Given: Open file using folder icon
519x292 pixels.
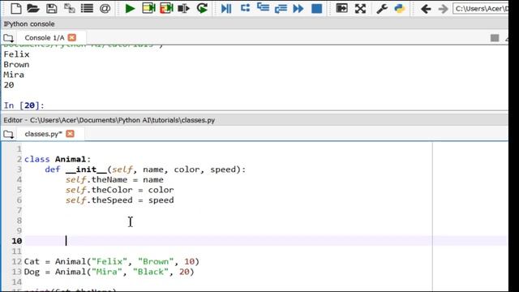Looking at the screenshot, I should click(33, 9).
